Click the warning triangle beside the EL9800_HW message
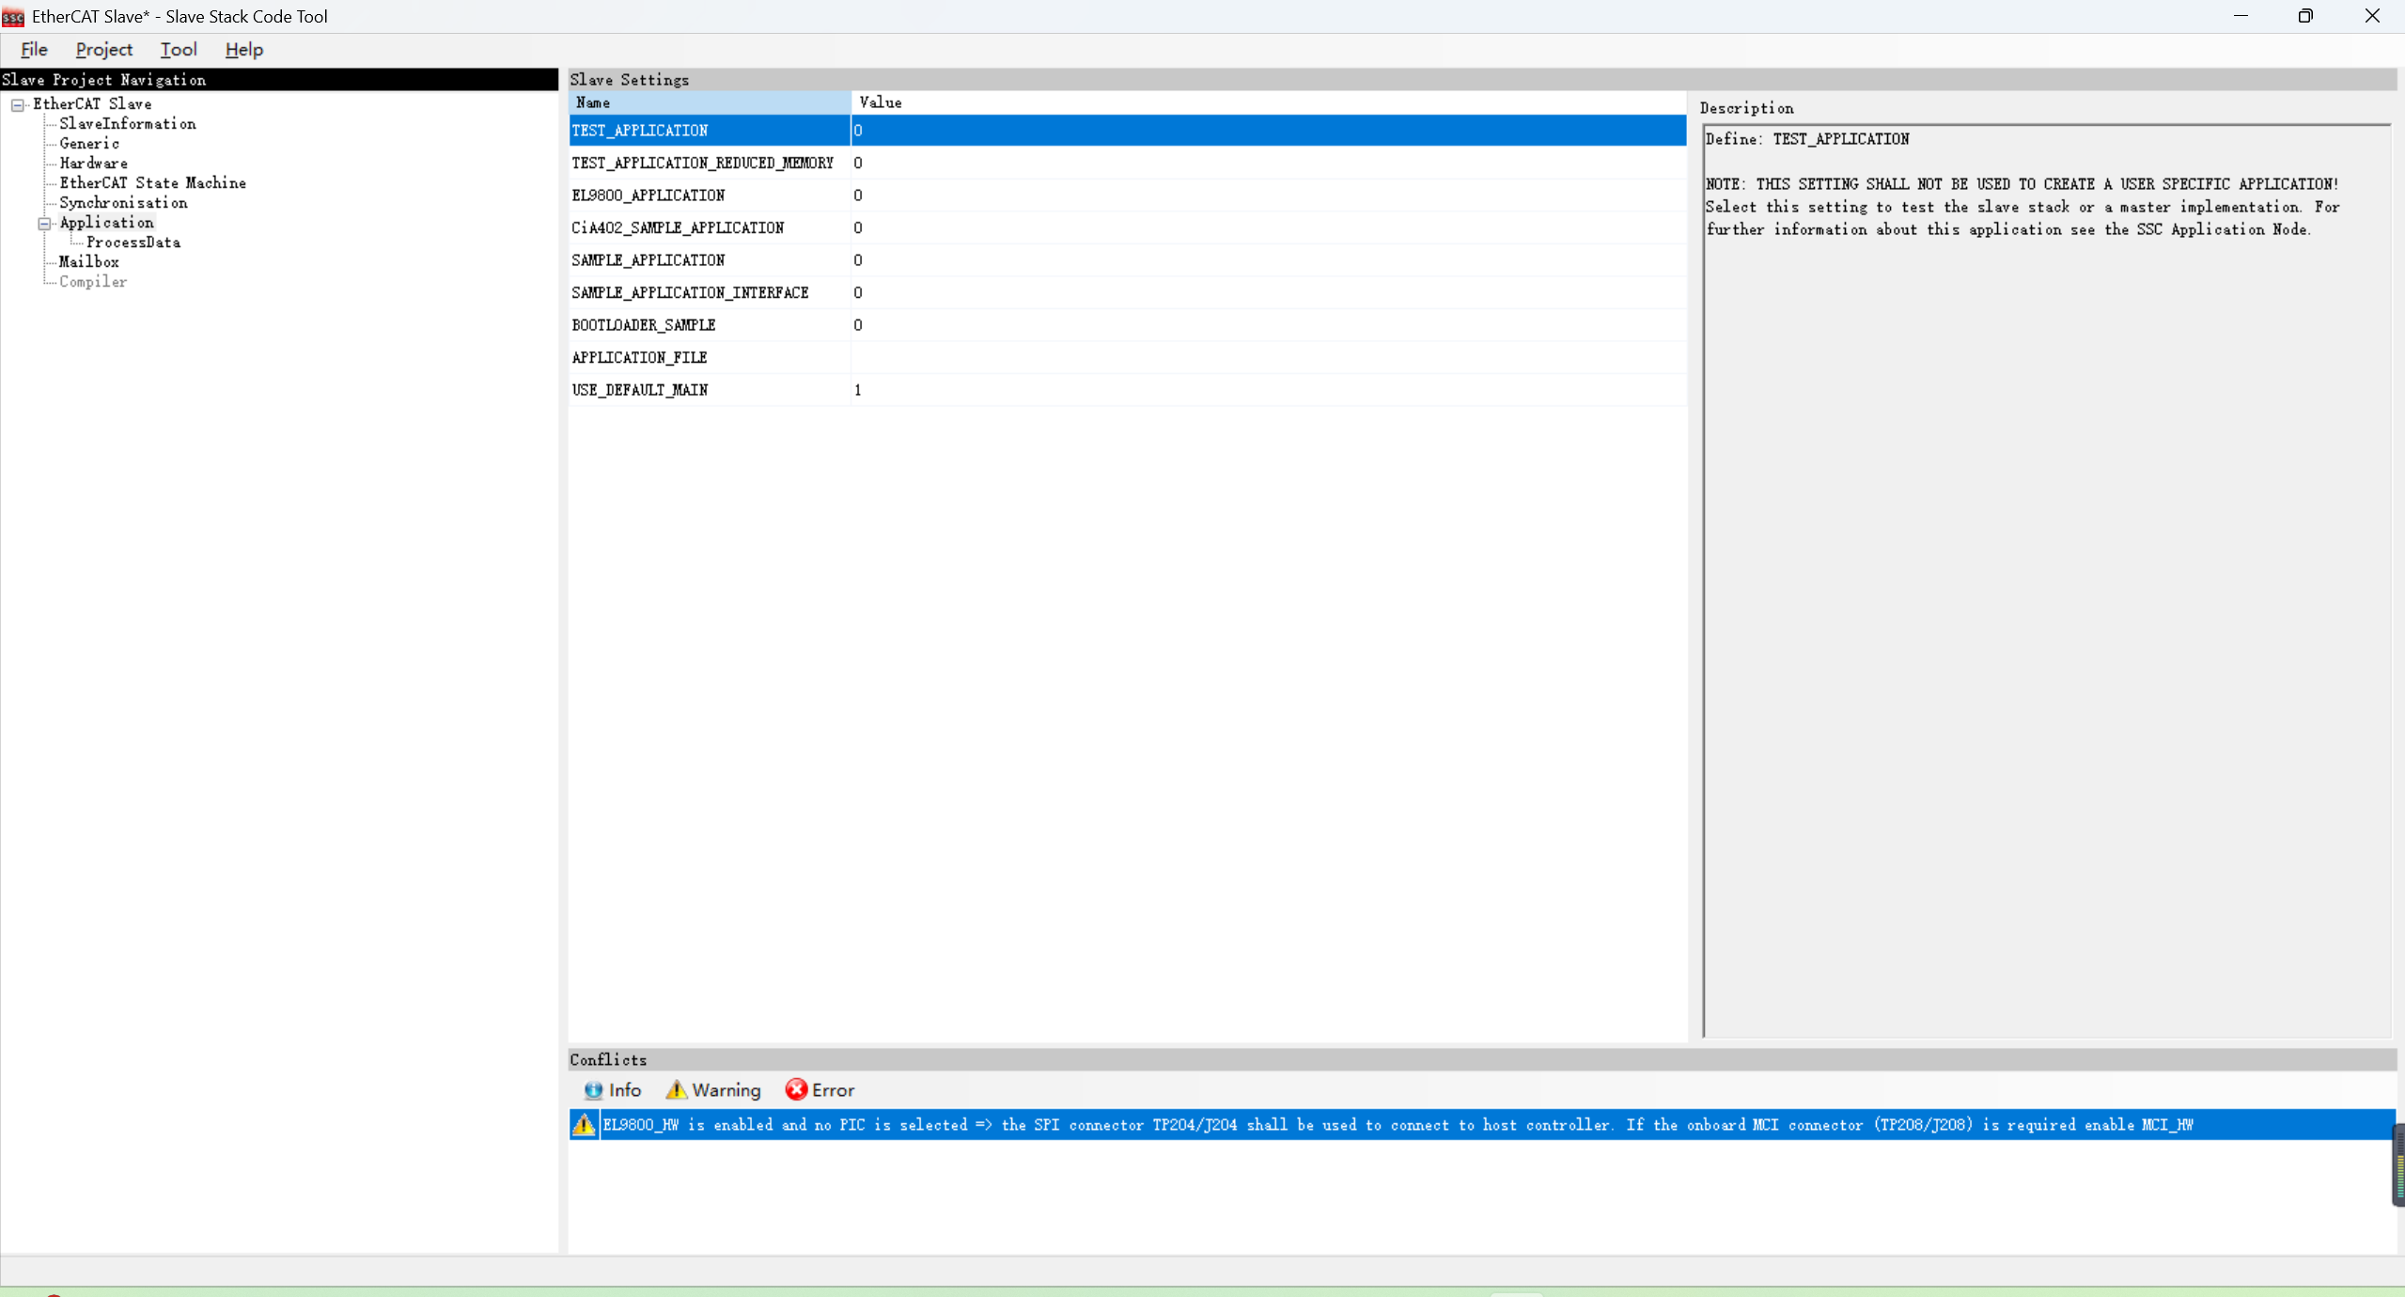 [583, 1124]
